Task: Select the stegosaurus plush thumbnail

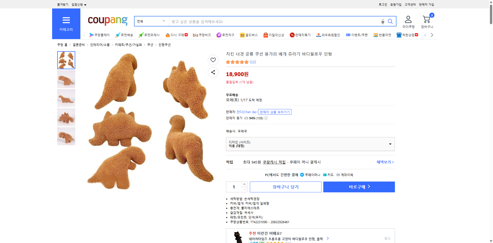Action: [66, 117]
